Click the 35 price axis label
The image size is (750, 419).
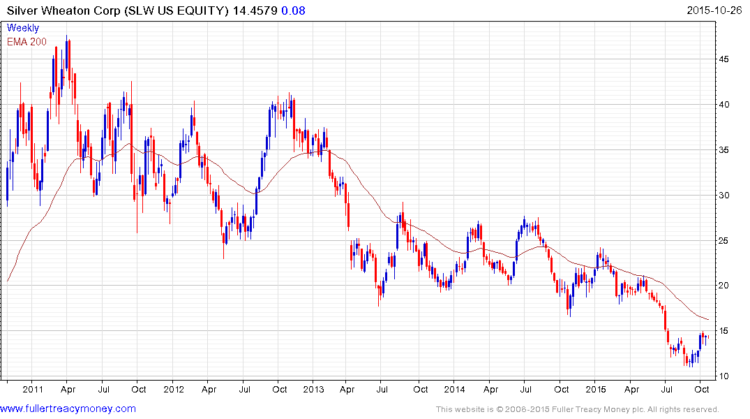click(723, 150)
